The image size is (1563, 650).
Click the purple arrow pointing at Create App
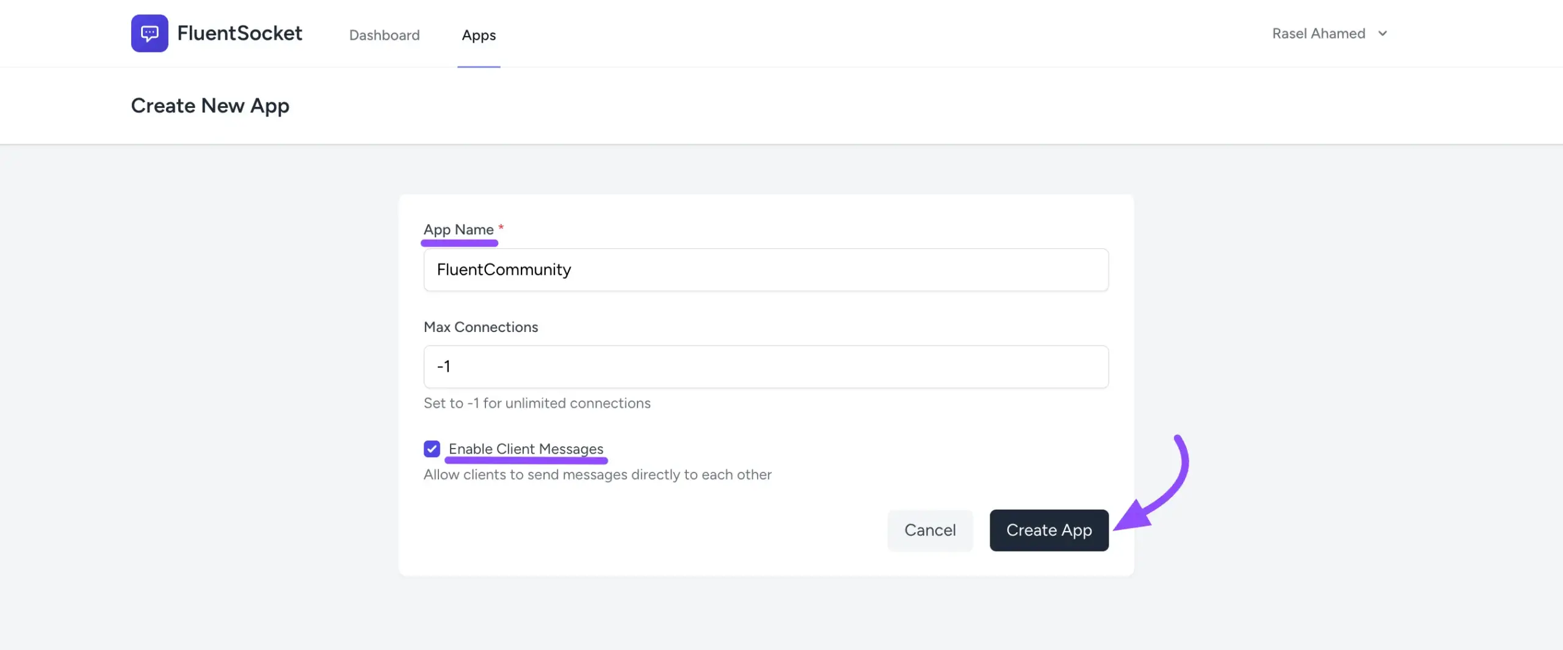1160,488
